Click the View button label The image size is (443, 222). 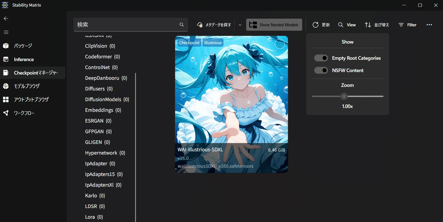351,25
